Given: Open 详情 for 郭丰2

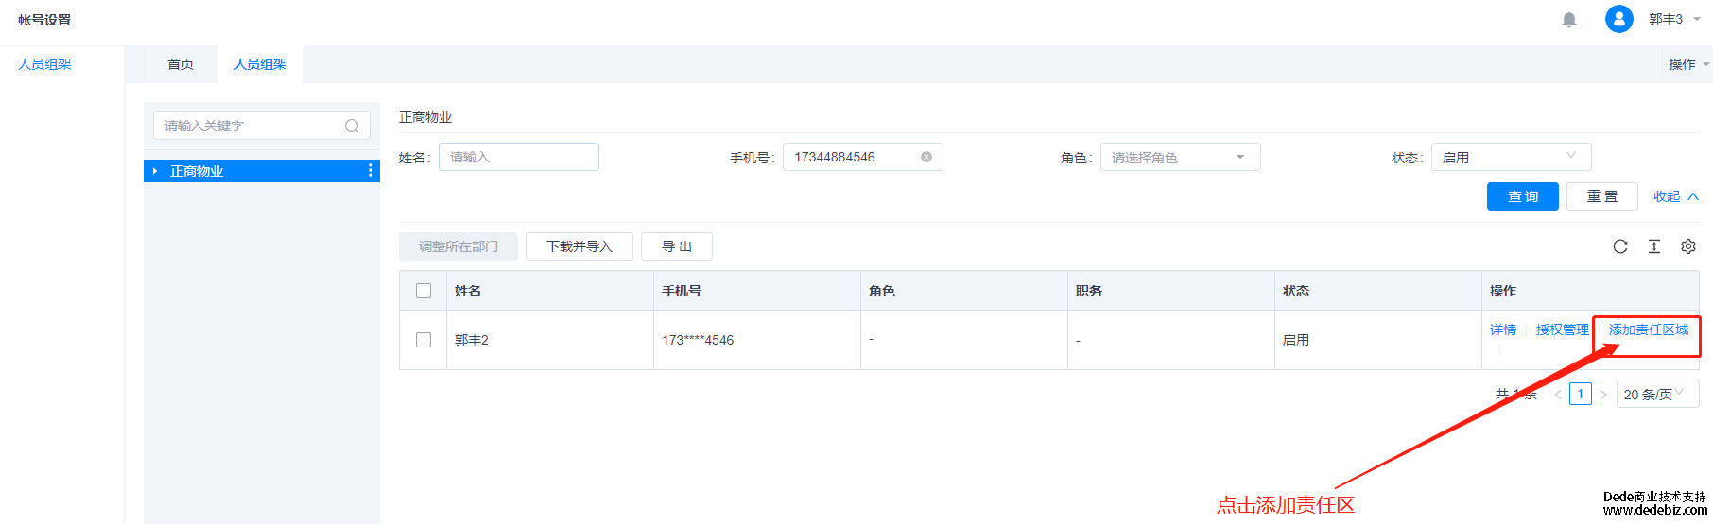Looking at the screenshot, I should 1503,330.
